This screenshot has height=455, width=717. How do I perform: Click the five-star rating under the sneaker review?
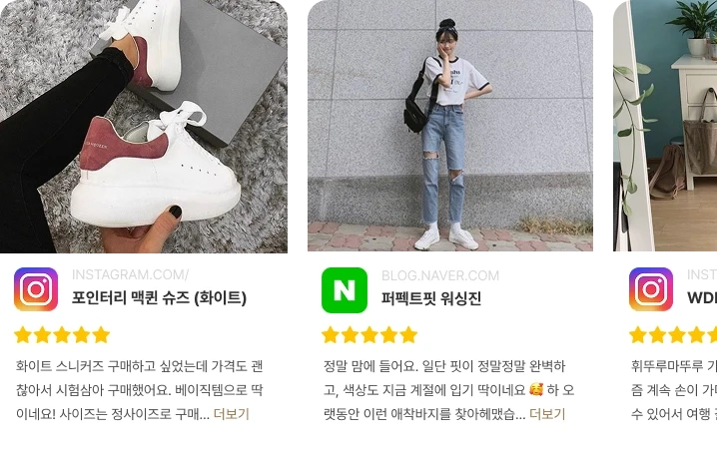pos(62,335)
